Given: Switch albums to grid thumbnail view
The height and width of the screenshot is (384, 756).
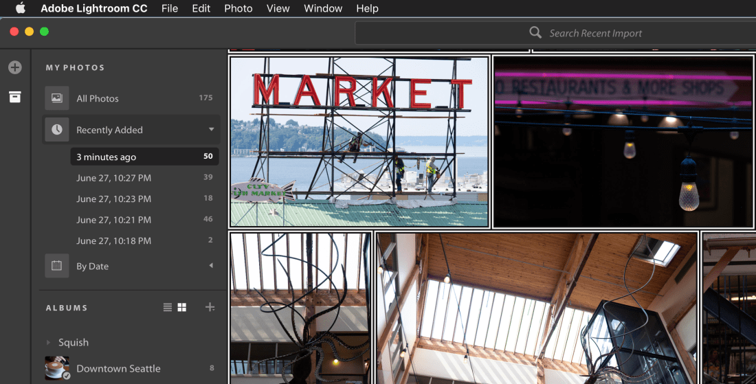Looking at the screenshot, I should tap(182, 307).
